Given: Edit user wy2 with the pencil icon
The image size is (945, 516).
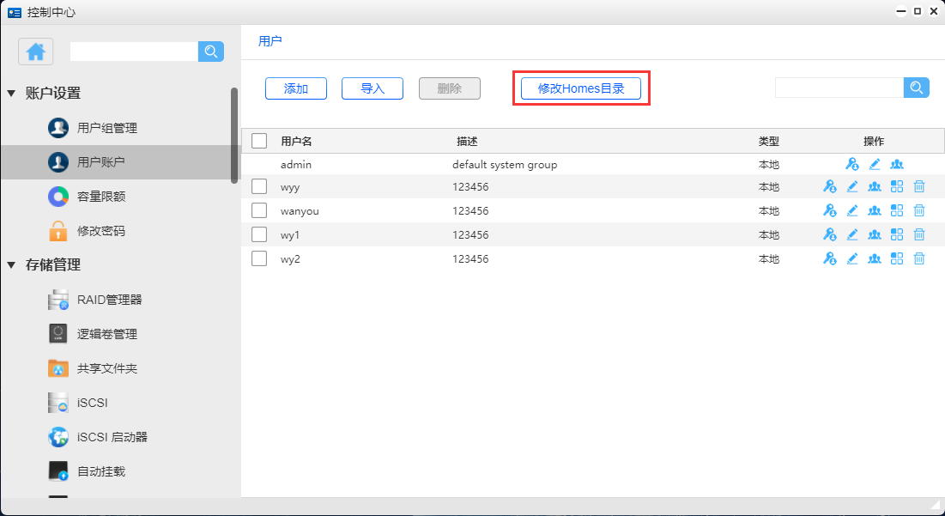Looking at the screenshot, I should [852, 258].
